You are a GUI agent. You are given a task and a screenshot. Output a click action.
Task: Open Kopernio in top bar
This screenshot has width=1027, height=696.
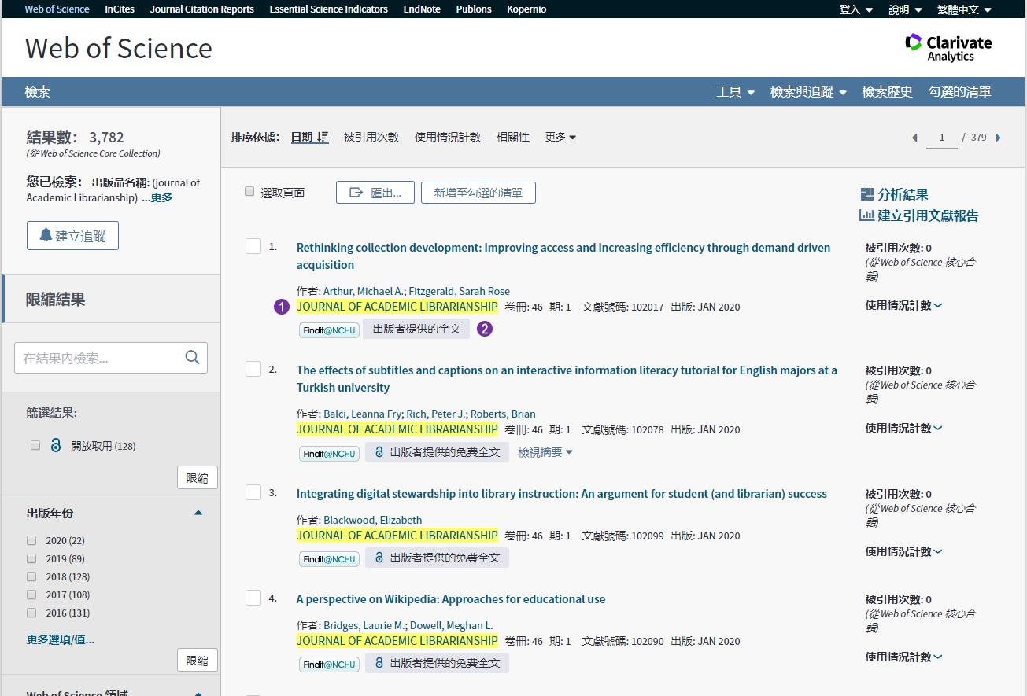point(526,9)
